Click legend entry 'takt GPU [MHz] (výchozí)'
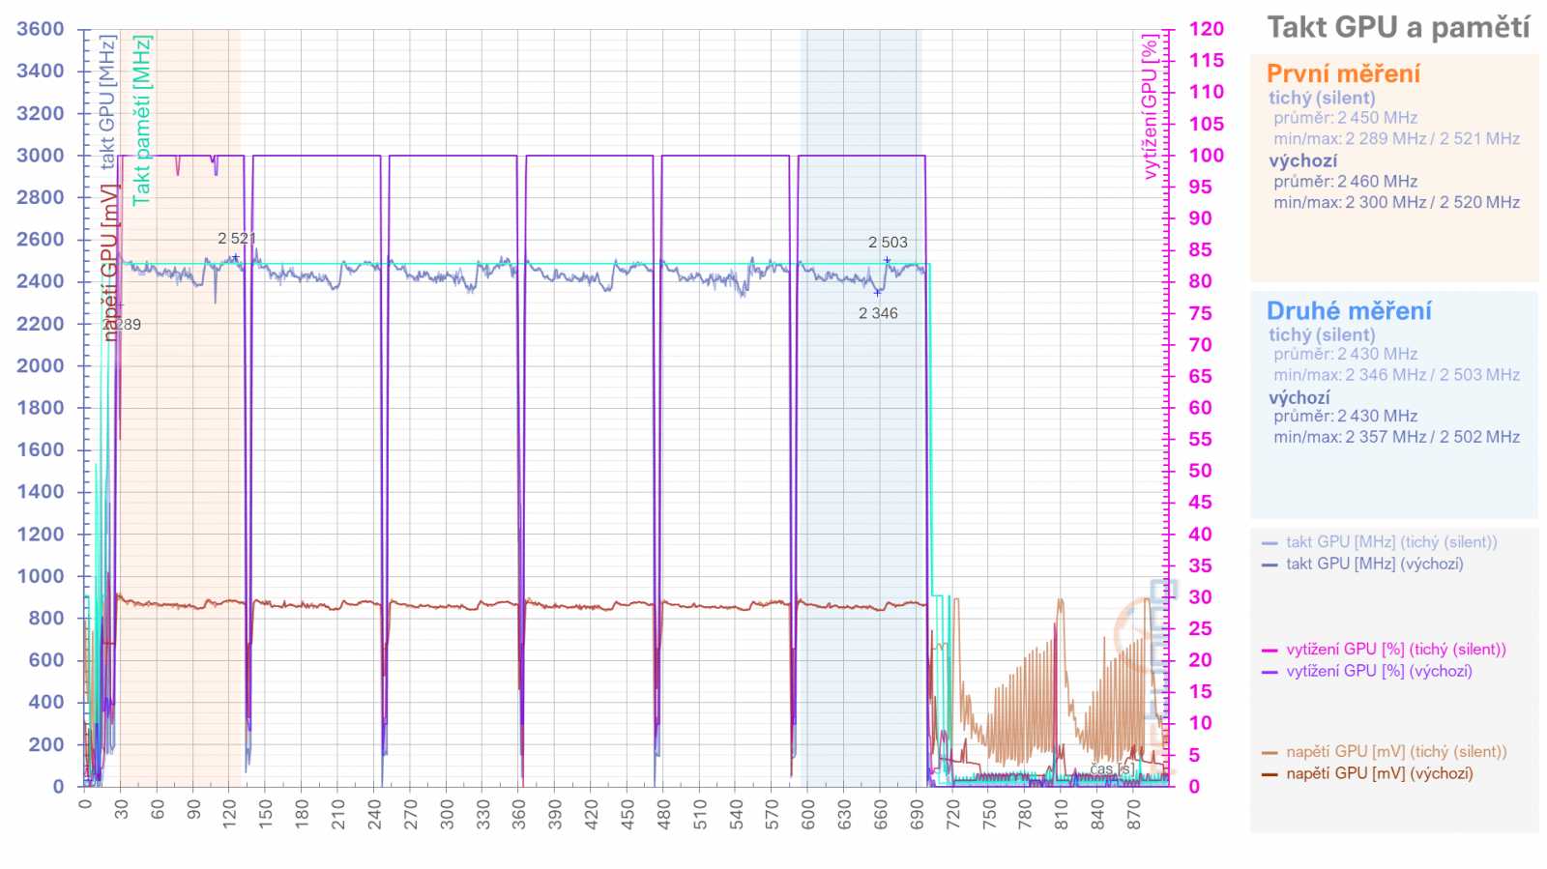This screenshot has width=1547, height=869. click(1374, 564)
